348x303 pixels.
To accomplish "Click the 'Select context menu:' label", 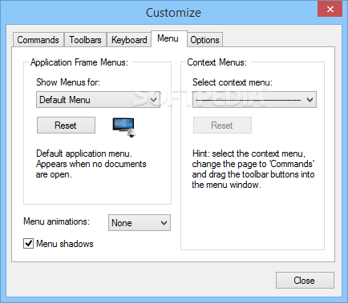I will [233, 82].
